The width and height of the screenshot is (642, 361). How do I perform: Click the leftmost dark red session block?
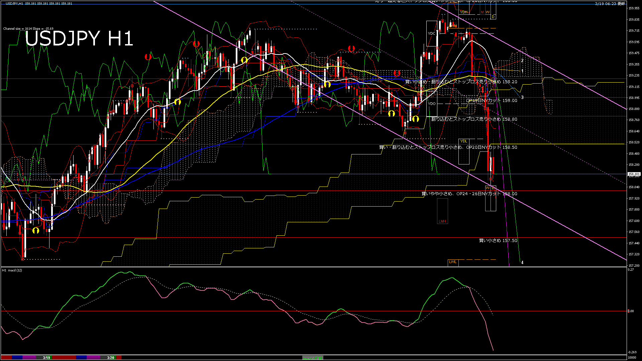[x=6, y=358]
